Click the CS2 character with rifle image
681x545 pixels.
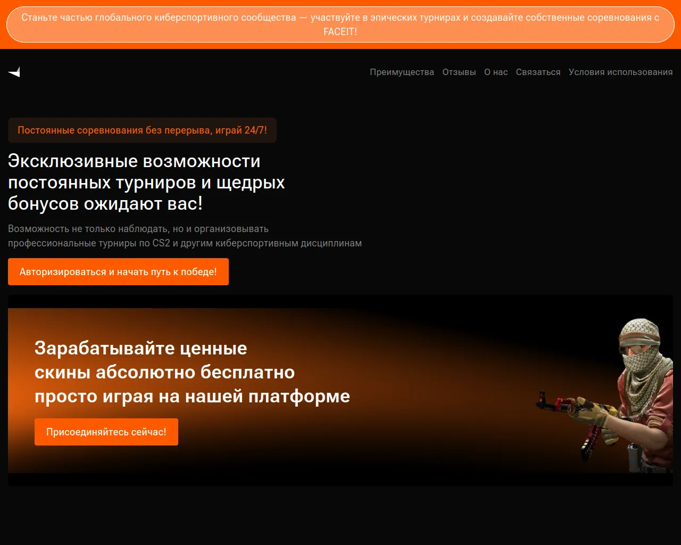point(604,395)
